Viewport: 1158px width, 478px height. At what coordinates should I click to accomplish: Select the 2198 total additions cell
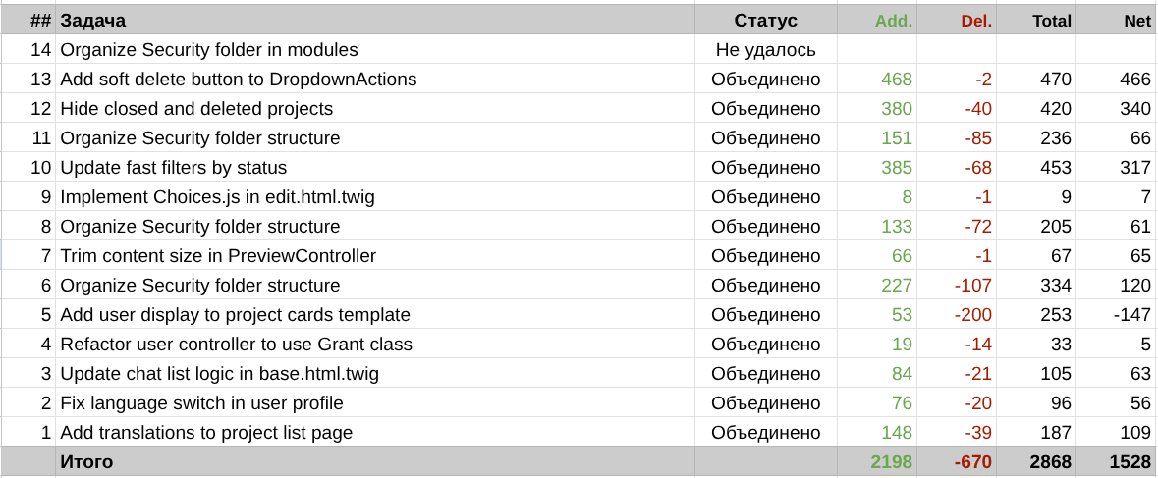coord(891,462)
